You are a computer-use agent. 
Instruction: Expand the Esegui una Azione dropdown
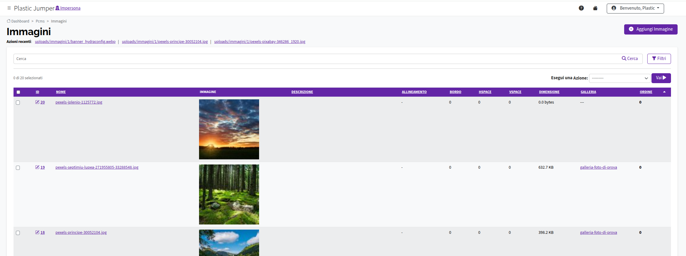point(620,78)
